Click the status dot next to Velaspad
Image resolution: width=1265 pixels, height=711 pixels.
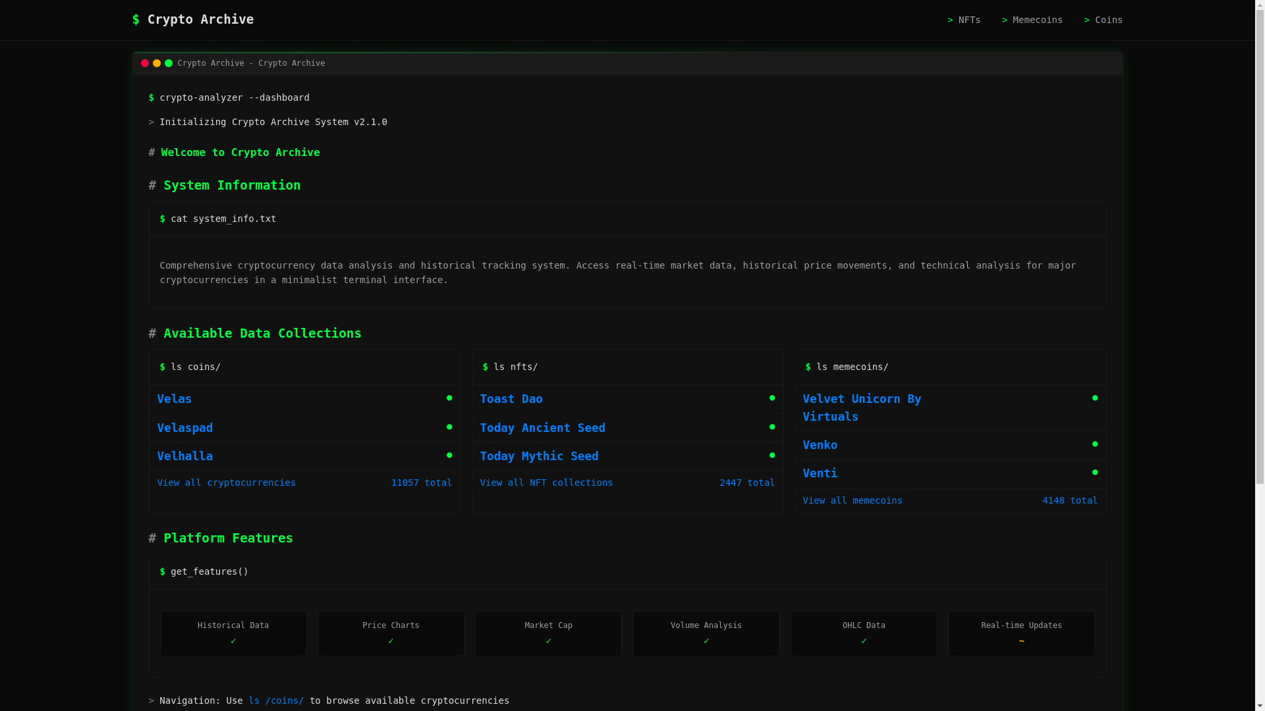[x=449, y=427]
